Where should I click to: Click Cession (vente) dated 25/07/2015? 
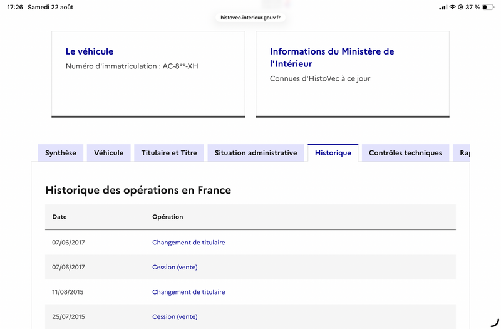click(x=175, y=316)
